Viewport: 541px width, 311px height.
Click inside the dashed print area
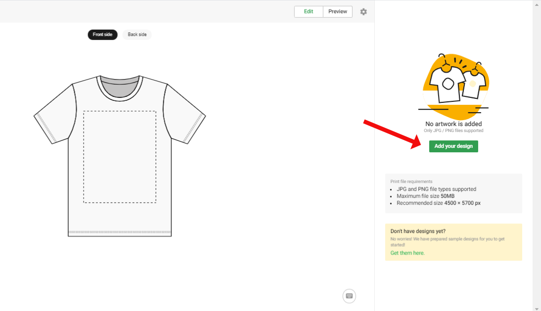click(x=120, y=157)
